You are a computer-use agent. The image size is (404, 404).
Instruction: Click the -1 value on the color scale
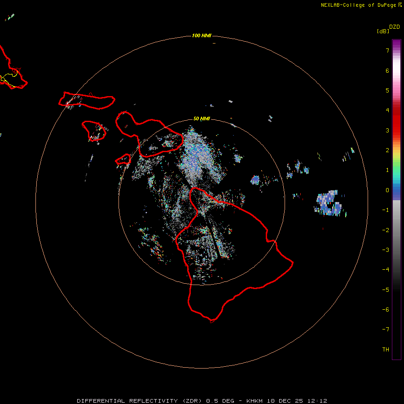point(386,210)
